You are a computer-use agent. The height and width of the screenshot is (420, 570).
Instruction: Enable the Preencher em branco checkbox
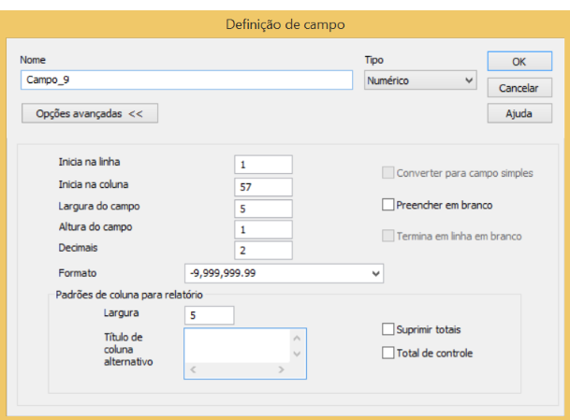coord(388,205)
